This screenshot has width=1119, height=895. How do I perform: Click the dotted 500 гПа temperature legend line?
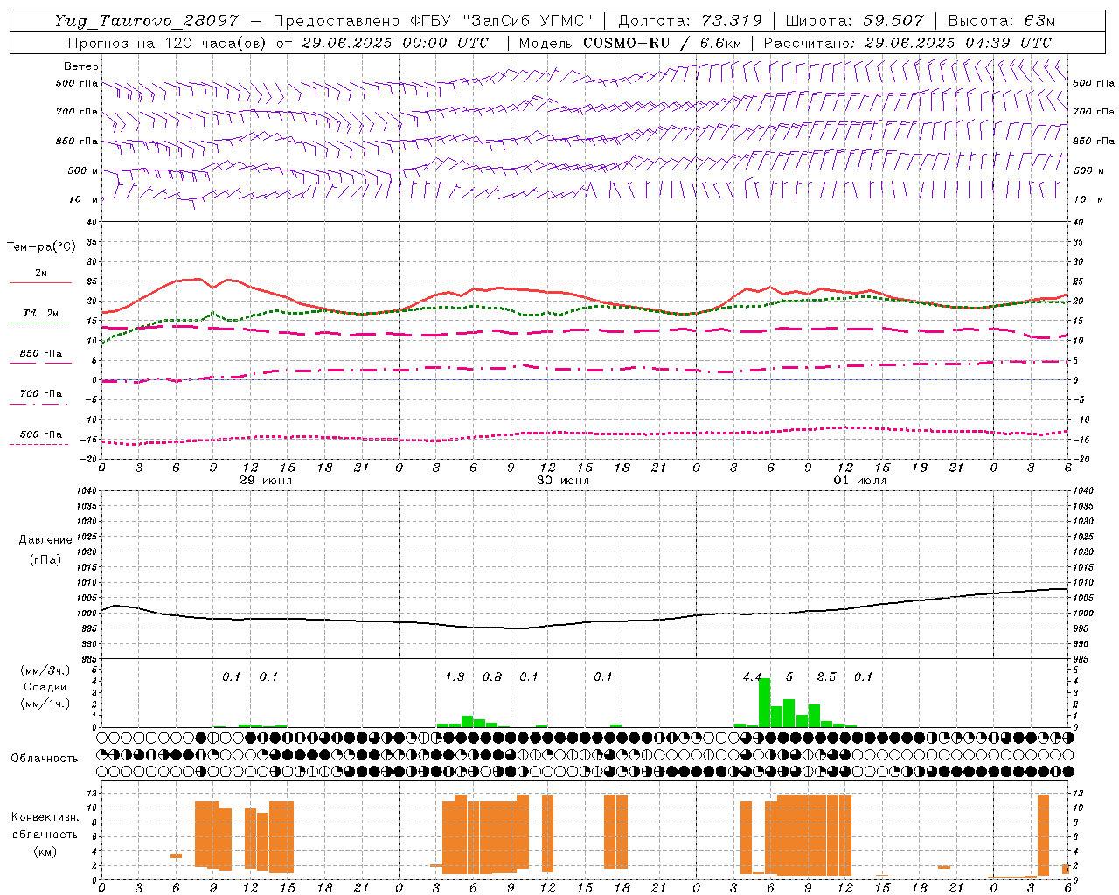point(38,445)
